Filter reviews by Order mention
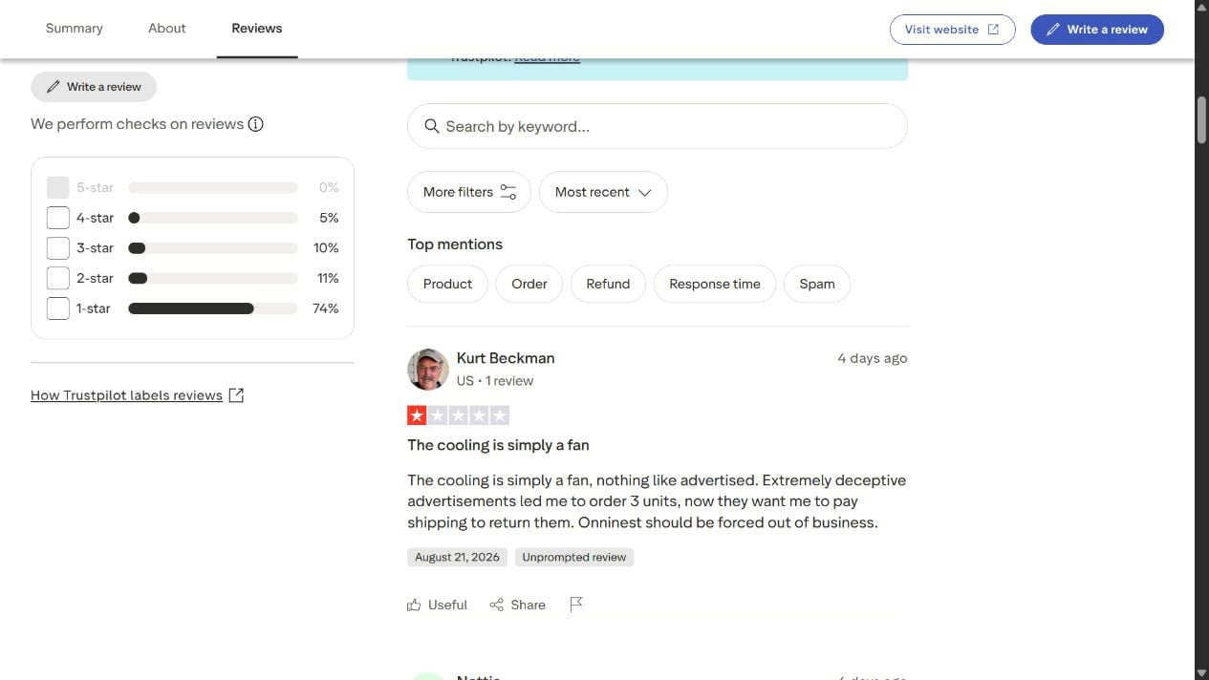 [x=529, y=284]
